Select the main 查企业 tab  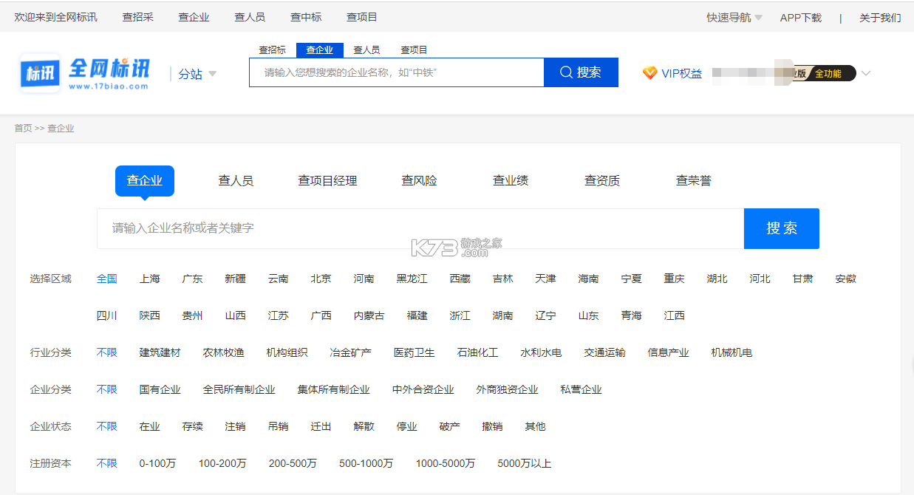pyautogui.click(x=145, y=180)
